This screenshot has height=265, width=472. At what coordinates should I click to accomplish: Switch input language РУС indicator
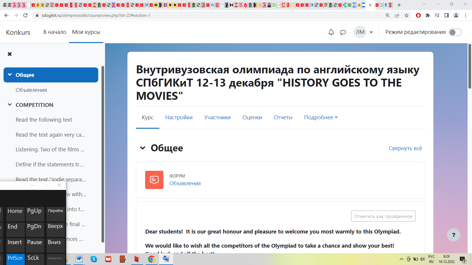tap(431, 259)
